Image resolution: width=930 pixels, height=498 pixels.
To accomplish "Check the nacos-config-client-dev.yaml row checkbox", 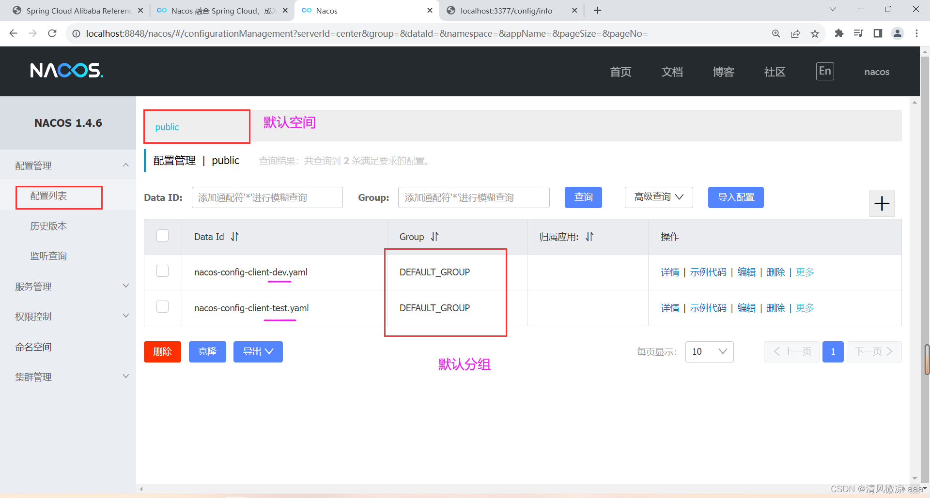I will [x=163, y=271].
